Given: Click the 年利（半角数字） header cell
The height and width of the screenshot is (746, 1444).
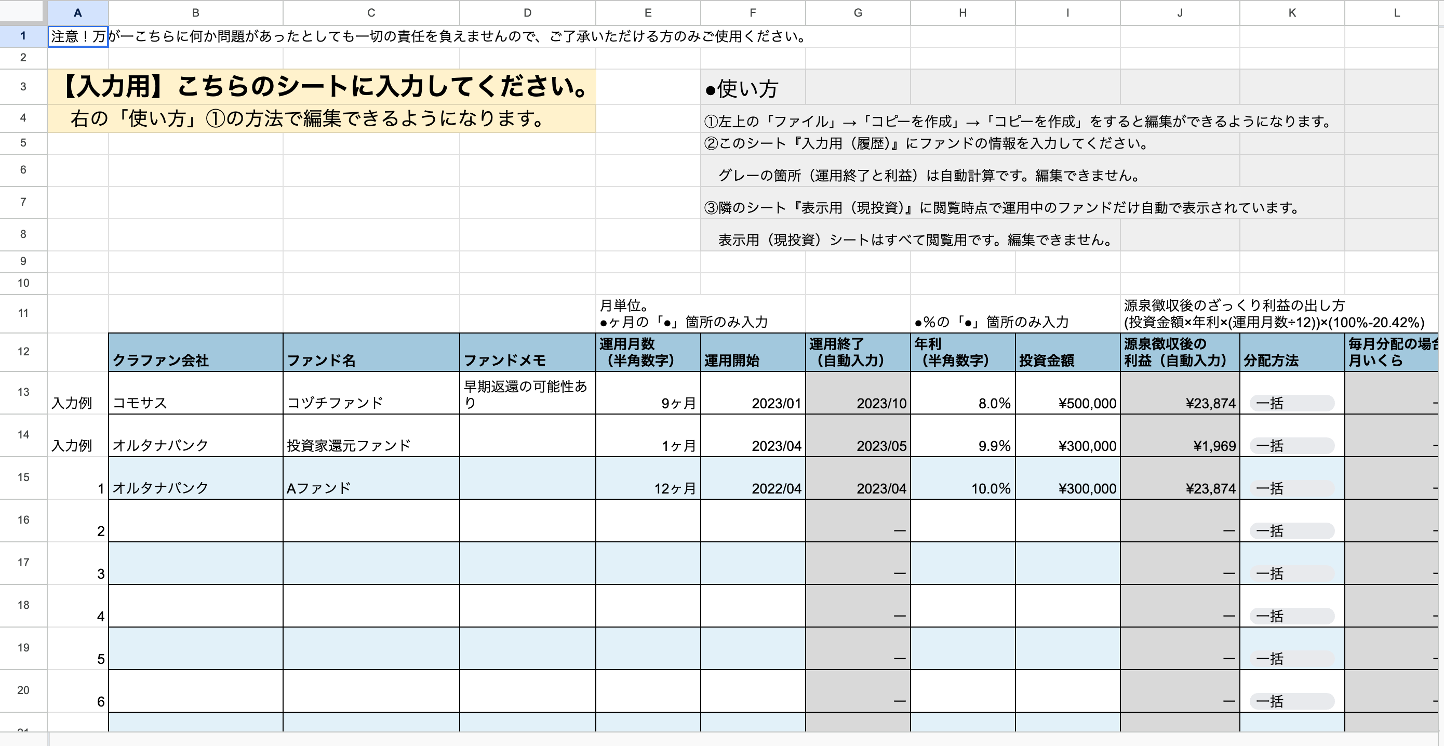Looking at the screenshot, I should (962, 352).
